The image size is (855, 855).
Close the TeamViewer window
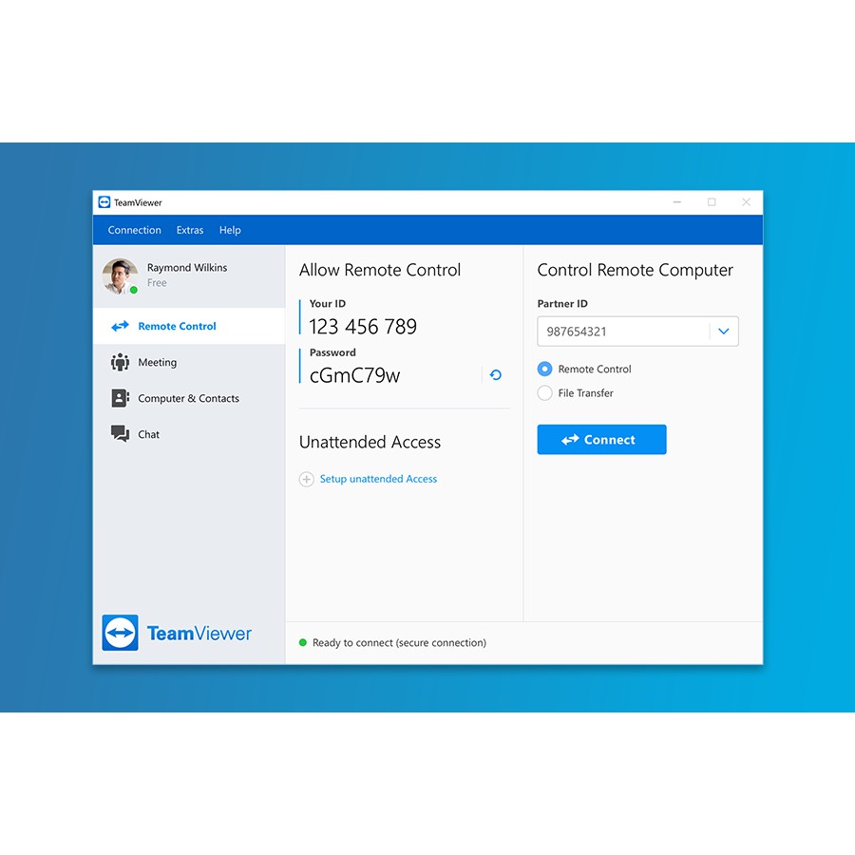[x=746, y=202]
